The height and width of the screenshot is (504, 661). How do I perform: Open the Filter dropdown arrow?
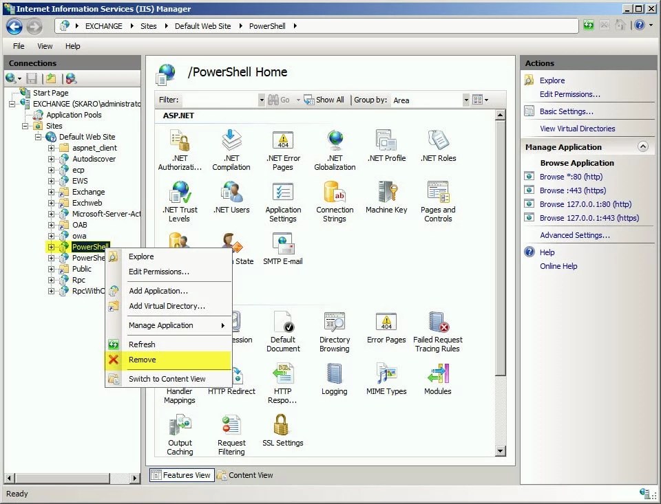(262, 100)
